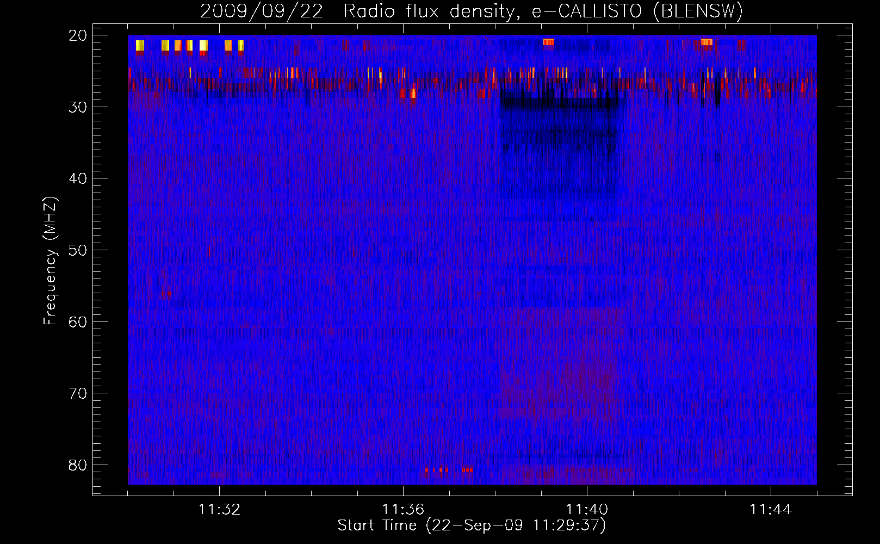The width and height of the screenshot is (880, 544).
Task: Click the 'Start Time (22-Sep-09 11:29:37)' label
Action: 472,526
